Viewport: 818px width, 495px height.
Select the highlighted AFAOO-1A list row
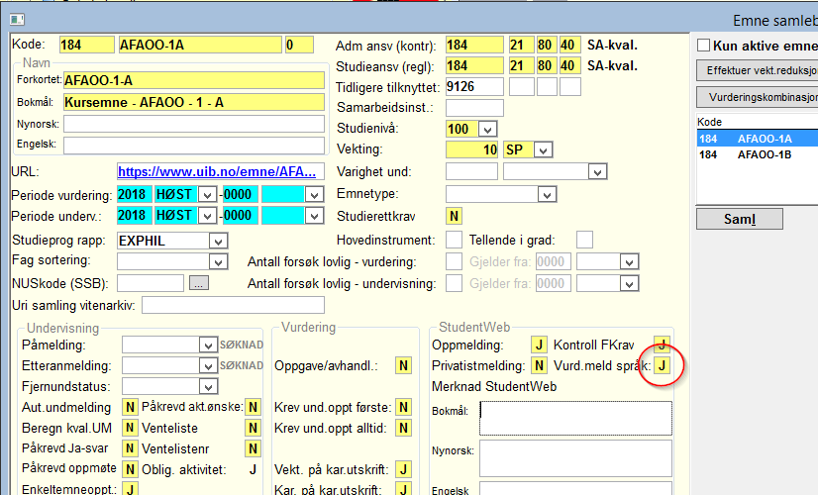tap(764, 140)
